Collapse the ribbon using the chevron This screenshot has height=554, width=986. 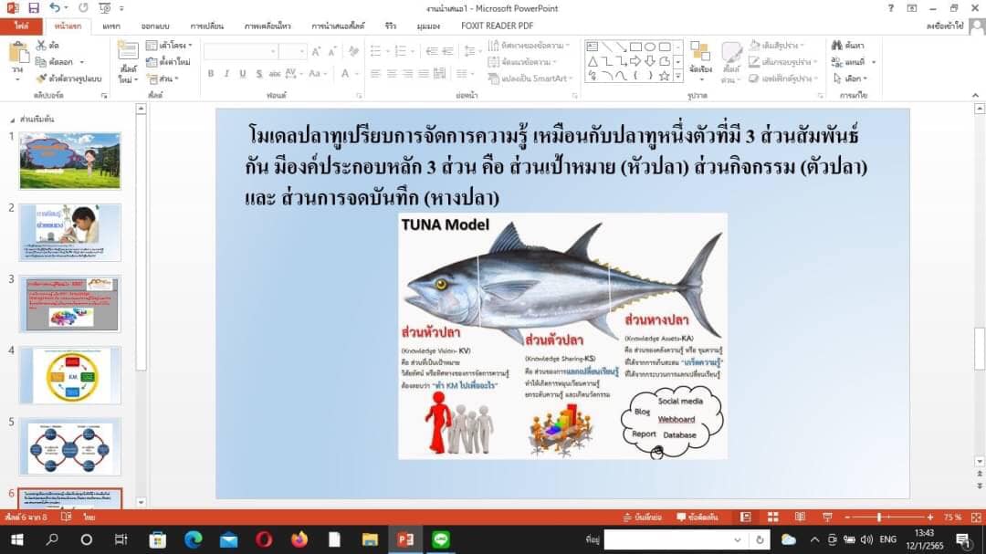point(975,94)
